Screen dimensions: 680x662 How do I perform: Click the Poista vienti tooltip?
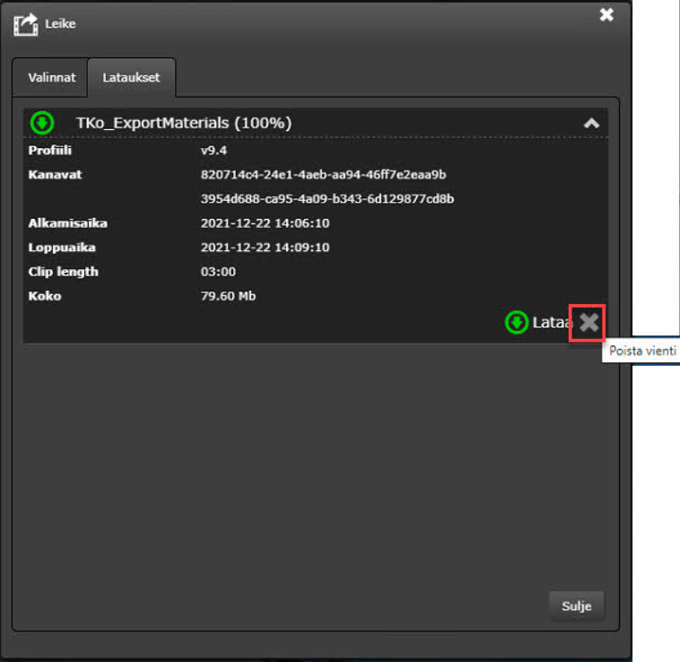[x=641, y=351]
